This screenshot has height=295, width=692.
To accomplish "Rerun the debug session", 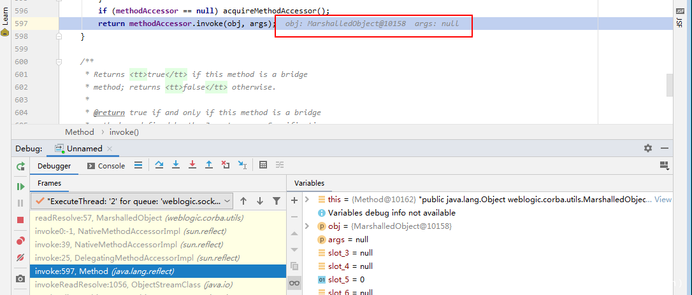I will 20,166.
